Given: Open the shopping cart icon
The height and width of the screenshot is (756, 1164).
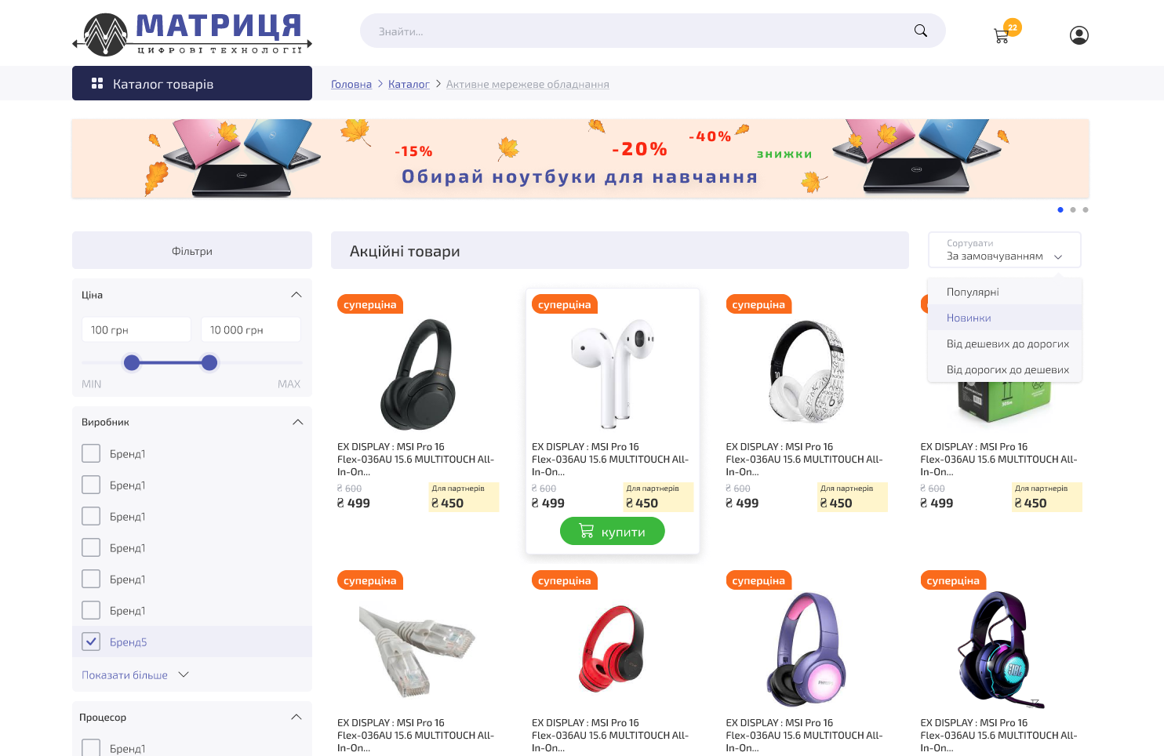Looking at the screenshot, I should click(x=1002, y=35).
